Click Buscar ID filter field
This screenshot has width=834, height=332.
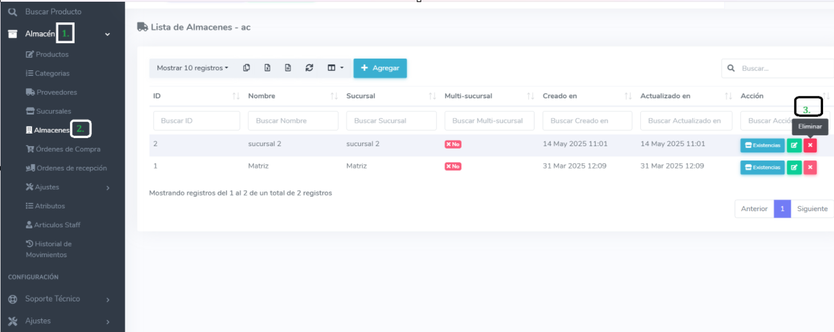[x=197, y=121]
